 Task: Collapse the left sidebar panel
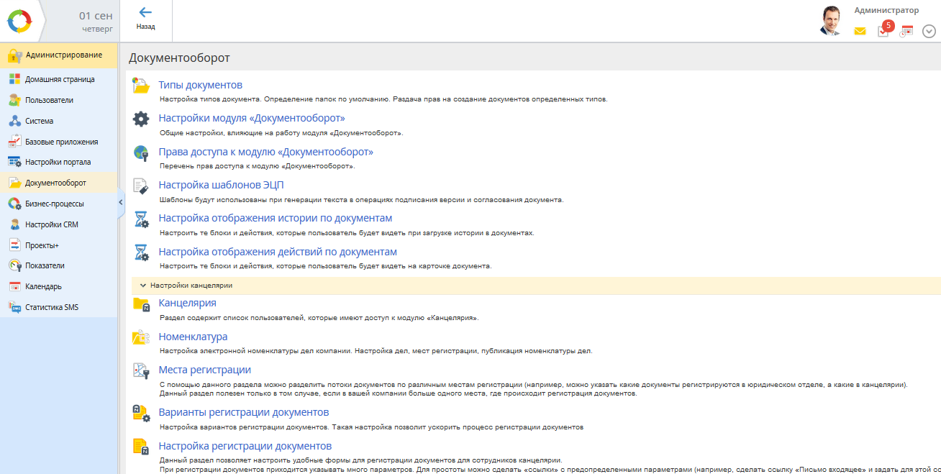121,203
